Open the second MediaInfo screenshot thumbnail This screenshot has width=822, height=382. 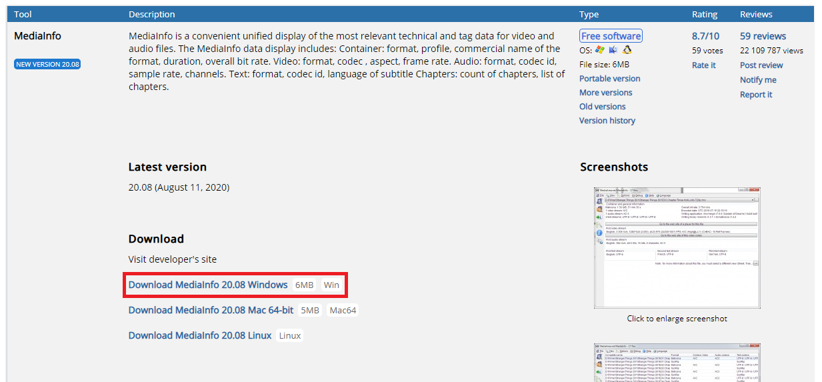click(677, 363)
